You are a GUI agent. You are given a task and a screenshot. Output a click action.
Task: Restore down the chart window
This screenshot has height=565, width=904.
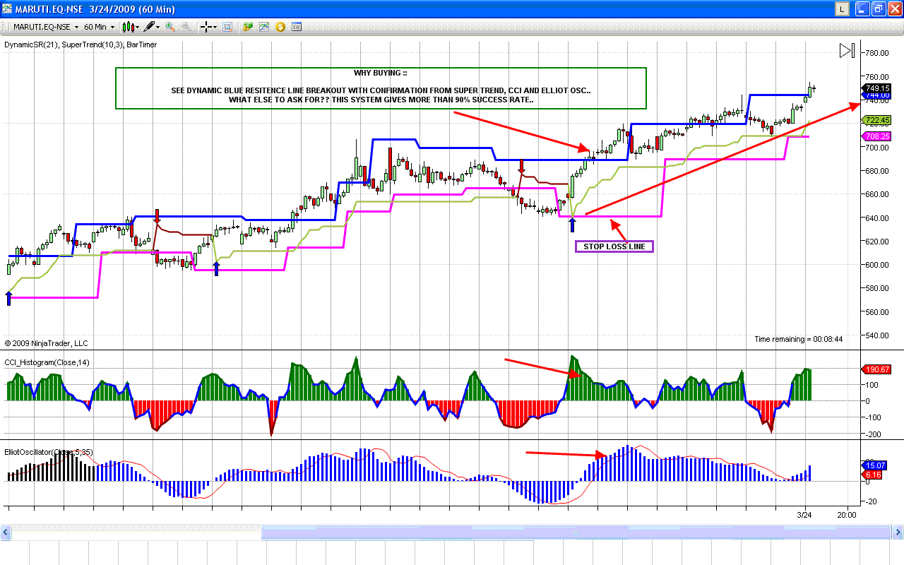tap(878, 8)
